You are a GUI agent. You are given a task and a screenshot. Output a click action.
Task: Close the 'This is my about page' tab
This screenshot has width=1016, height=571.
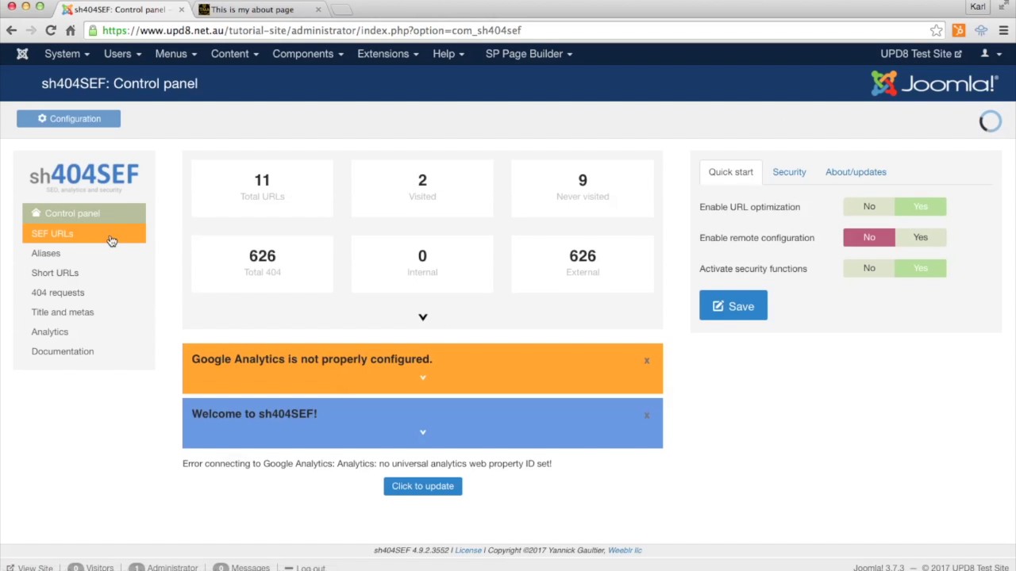[318, 10]
